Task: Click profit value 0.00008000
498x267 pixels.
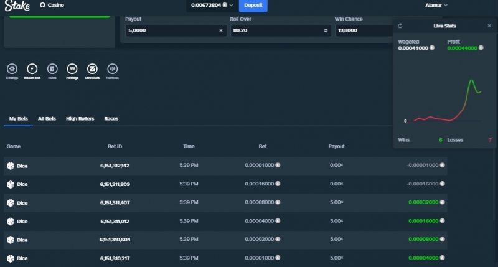Action: tap(423, 240)
